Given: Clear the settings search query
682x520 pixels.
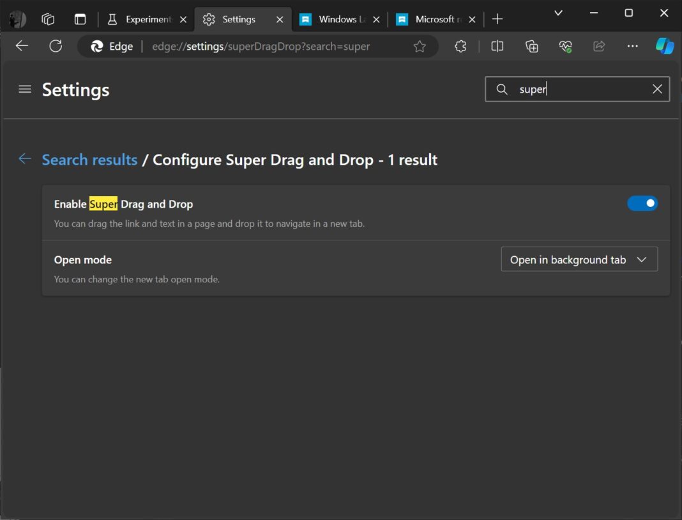Looking at the screenshot, I should point(657,89).
